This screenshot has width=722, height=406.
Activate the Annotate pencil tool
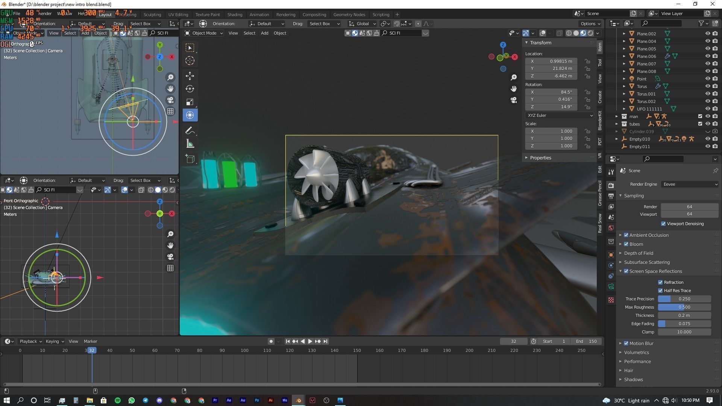[x=190, y=130]
